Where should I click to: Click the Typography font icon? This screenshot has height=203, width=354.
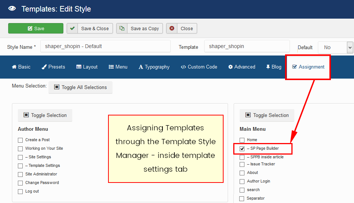click(x=141, y=67)
